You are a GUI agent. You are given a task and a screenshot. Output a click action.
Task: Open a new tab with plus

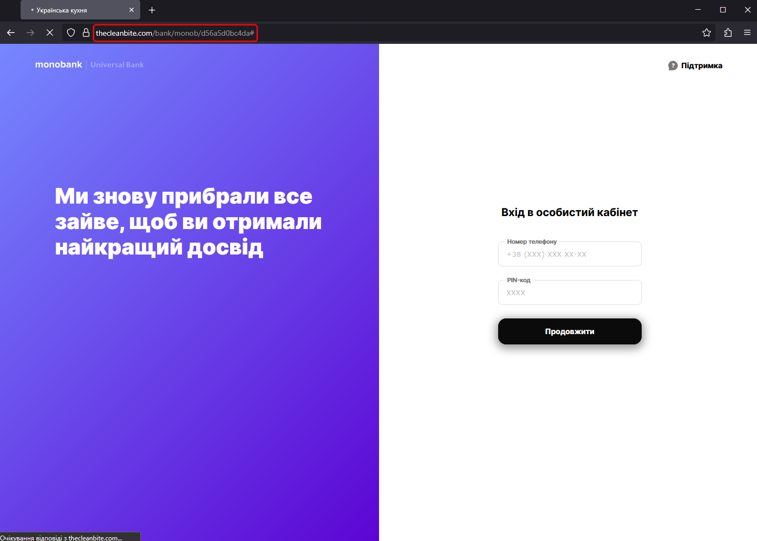152,10
